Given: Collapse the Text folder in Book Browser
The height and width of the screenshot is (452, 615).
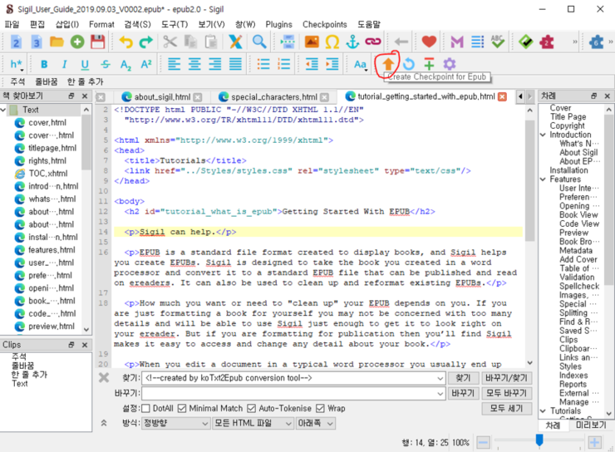Looking at the screenshot, I should click(3, 110).
